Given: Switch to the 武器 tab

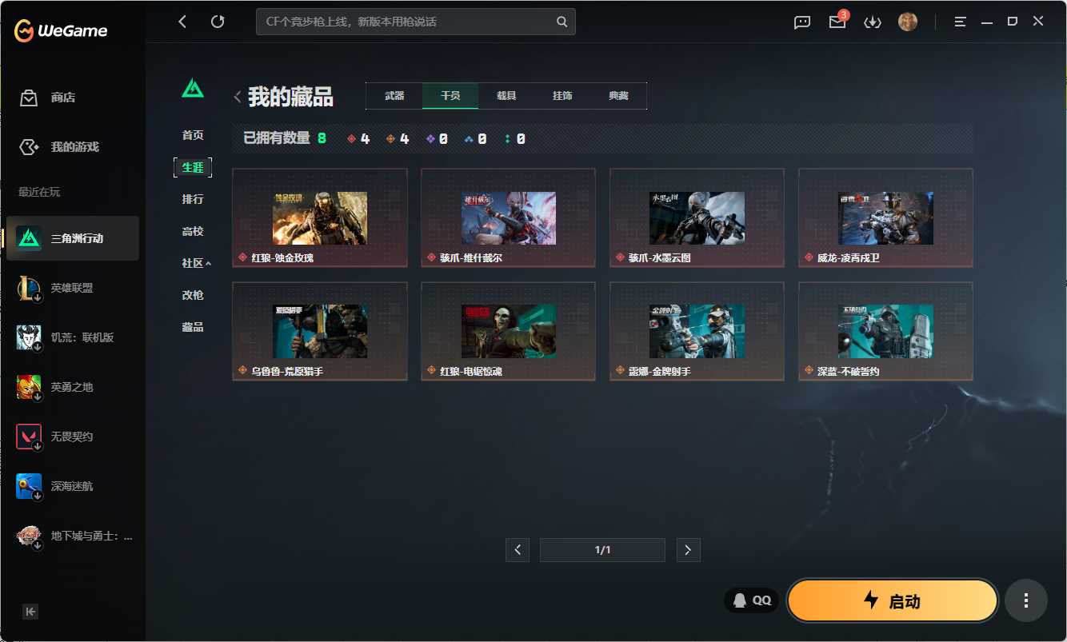Looking at the screenshot, I should click(x=394, y=96).
